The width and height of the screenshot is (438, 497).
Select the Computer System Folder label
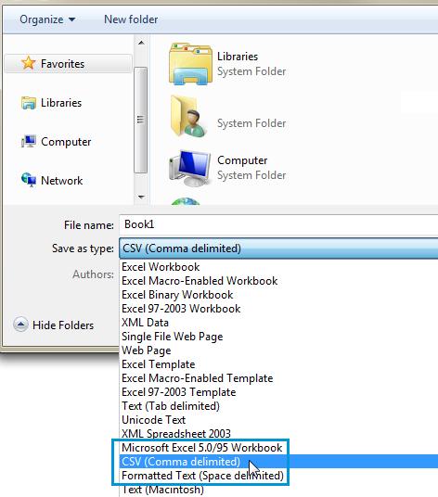pos(251,168)
